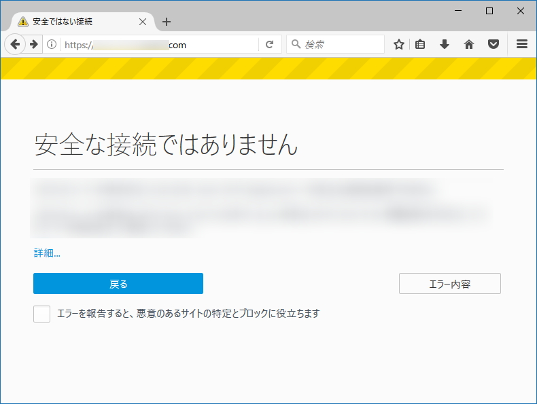The width and height of the screenshot is (537, 404).
Task: Click the エラー内容 button
Action: pyautogui.click(x=450, y=283)
